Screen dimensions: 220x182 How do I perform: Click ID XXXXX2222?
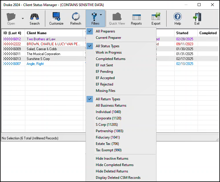click(x=12, y=44)
